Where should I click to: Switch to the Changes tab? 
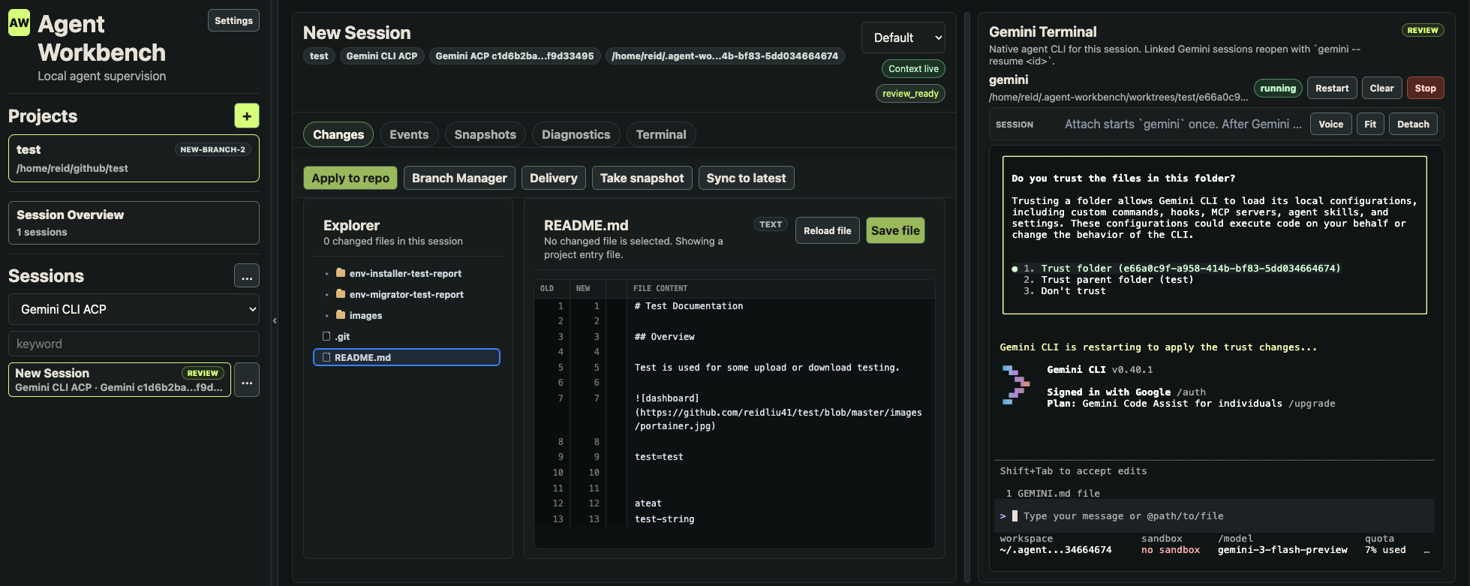(338, 134)
